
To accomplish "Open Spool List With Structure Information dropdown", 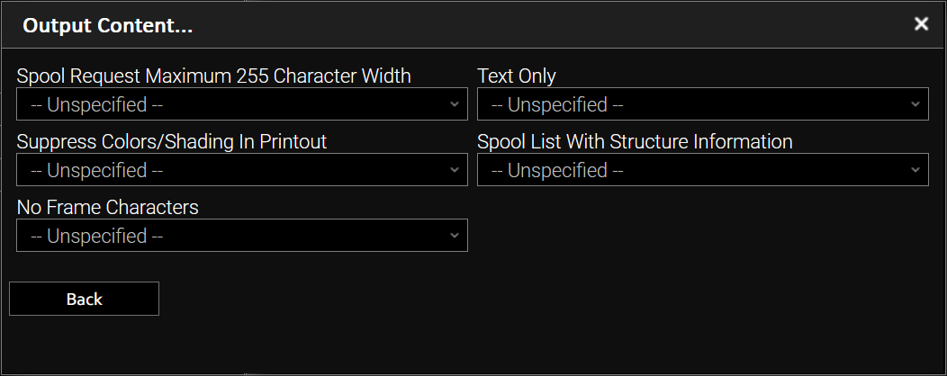I will tap(702, 170).
